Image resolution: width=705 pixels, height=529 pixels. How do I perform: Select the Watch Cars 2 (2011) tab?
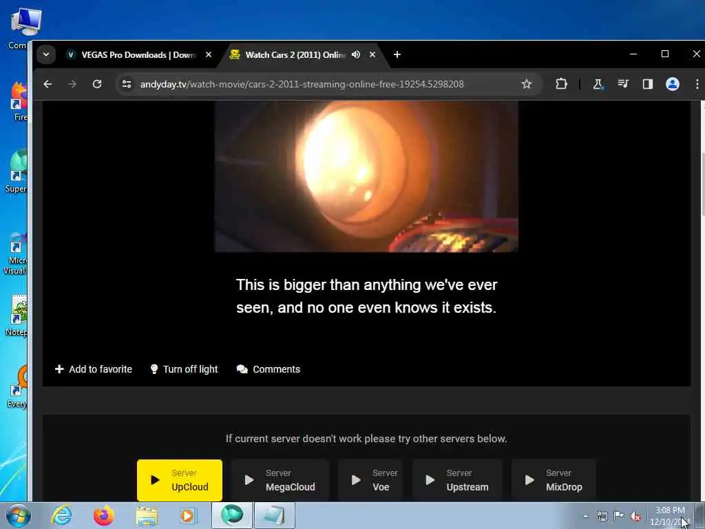pyautogui.click(x=297, y=54)
